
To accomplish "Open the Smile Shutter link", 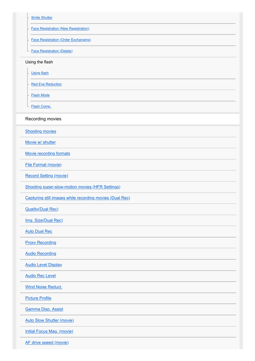I will pos(42,18).
